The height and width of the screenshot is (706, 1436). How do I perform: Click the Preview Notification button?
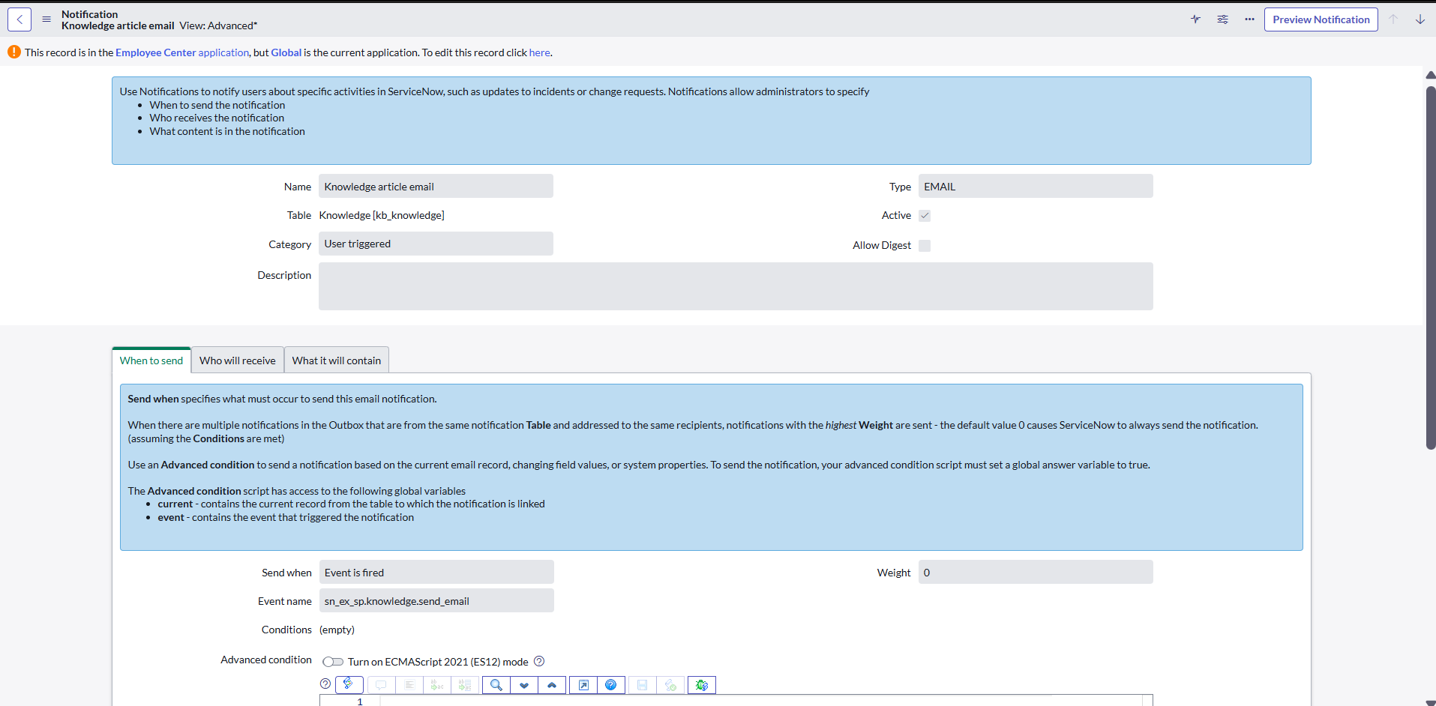[x=1321, y=19]
